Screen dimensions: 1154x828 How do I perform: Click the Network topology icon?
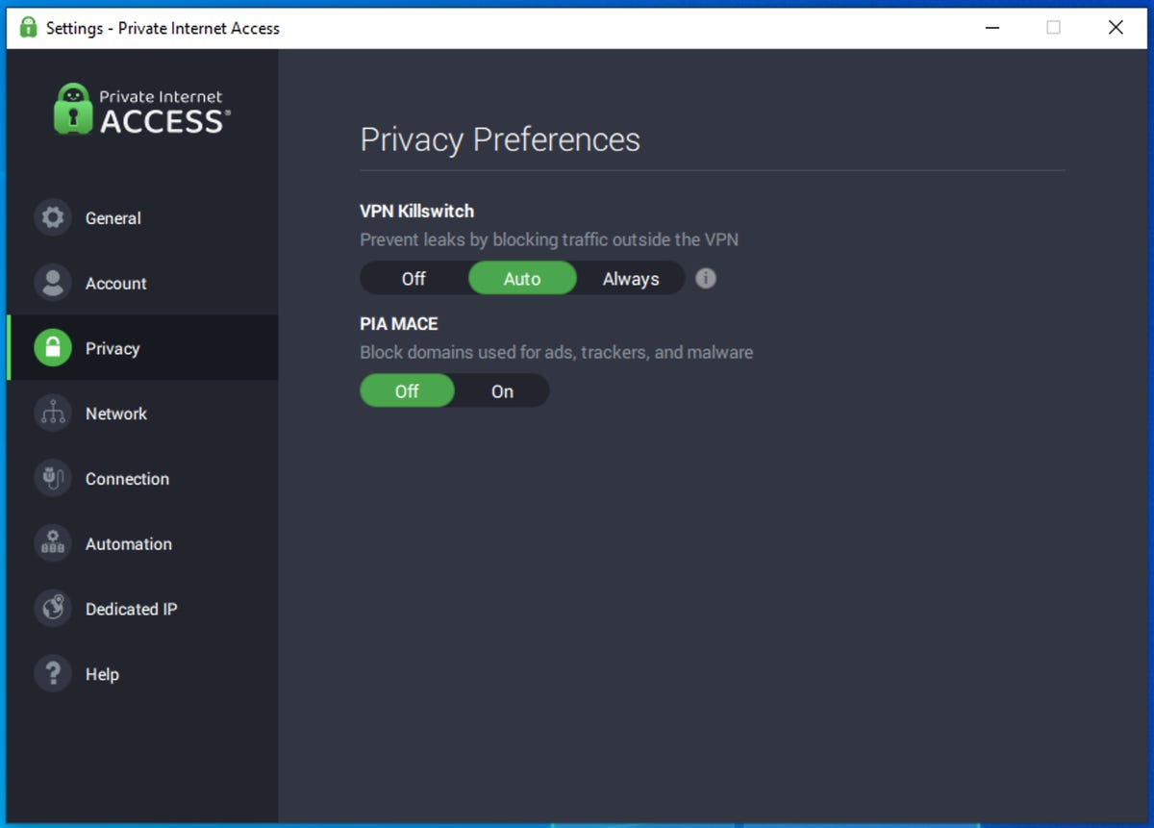click(53, 414)
